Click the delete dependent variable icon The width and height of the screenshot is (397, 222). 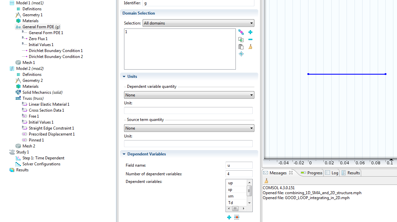point(237,217)
